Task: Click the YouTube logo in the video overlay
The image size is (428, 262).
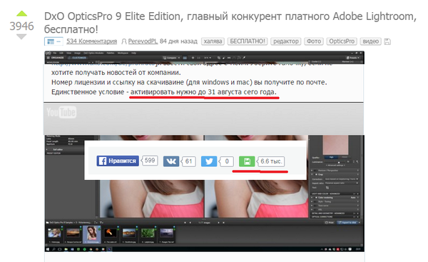Action: 61,112
